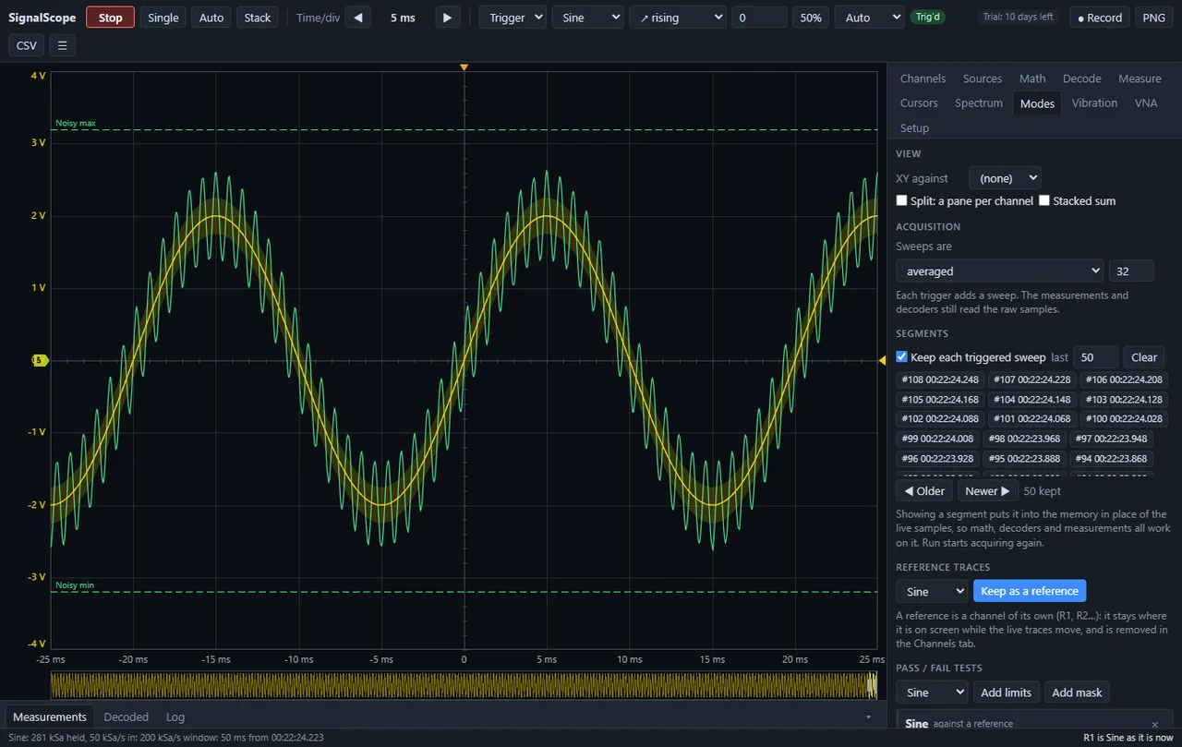Step to the Older segment

tap(924, 491)
